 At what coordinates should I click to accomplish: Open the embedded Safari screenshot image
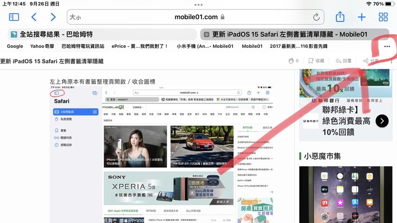[x=161, y=154]
